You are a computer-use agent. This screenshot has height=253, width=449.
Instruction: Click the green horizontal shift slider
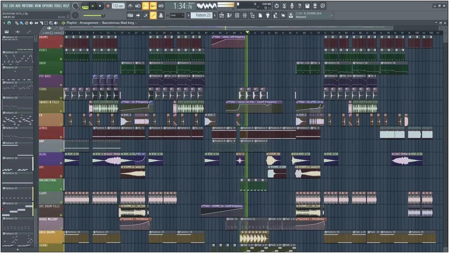(x=94, y=15)
